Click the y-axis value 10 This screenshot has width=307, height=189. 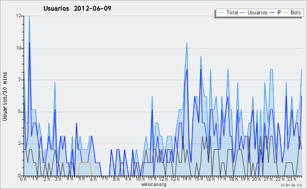coord(18,48)
